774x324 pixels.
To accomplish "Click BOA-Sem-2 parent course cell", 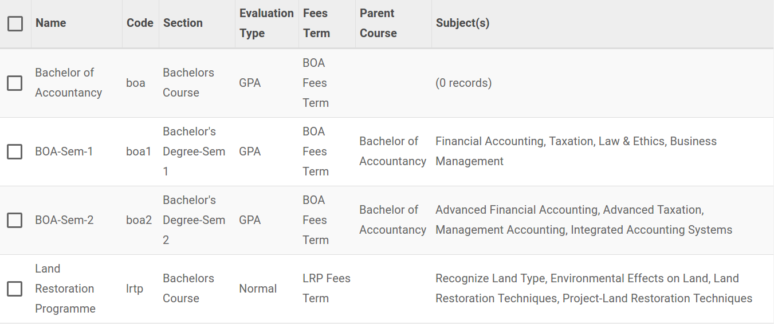I will click(392, 220).
